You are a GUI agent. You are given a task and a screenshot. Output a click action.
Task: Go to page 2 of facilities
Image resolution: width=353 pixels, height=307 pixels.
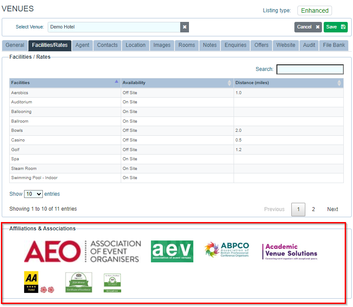pos(313,209)
